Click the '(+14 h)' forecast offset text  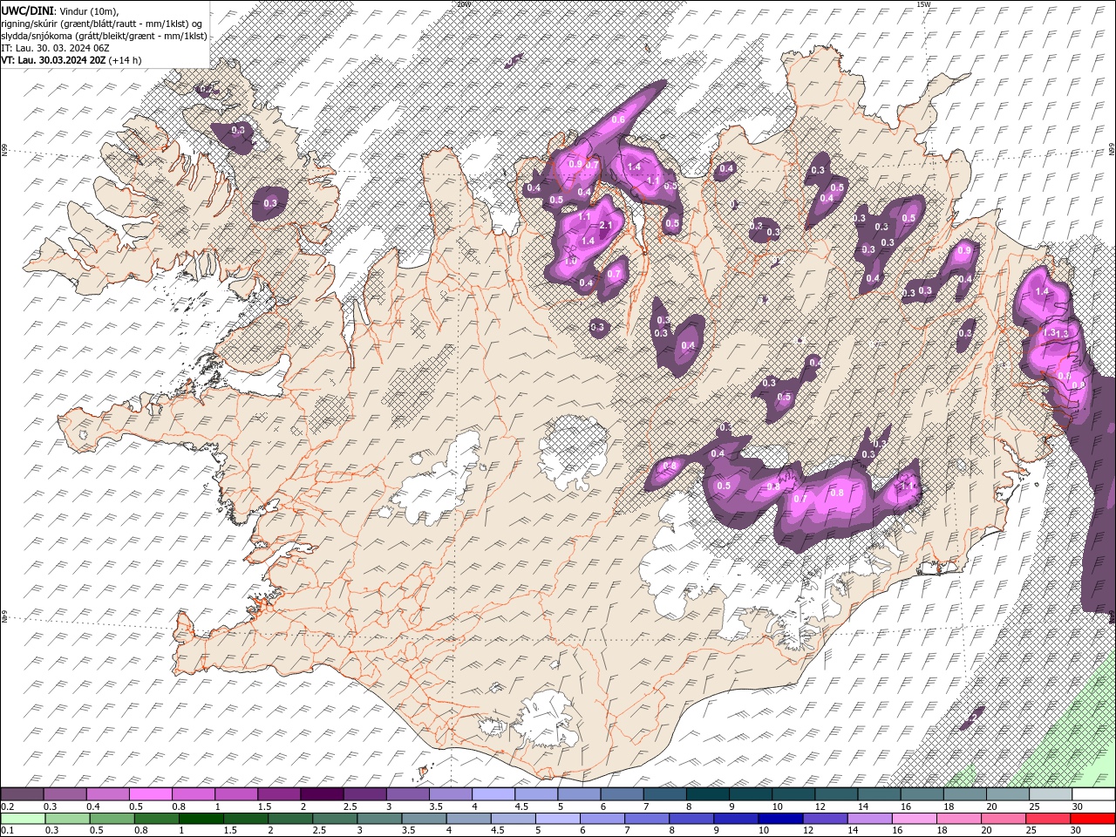pyautogui.click(x=126, y=60)
